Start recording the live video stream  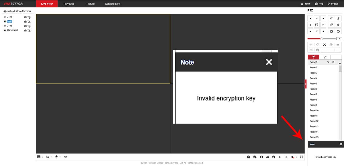click(267, 157)
